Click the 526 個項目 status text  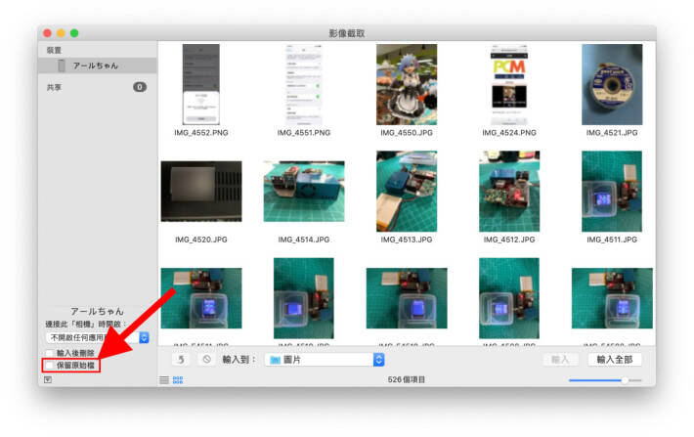click(407, 379)
